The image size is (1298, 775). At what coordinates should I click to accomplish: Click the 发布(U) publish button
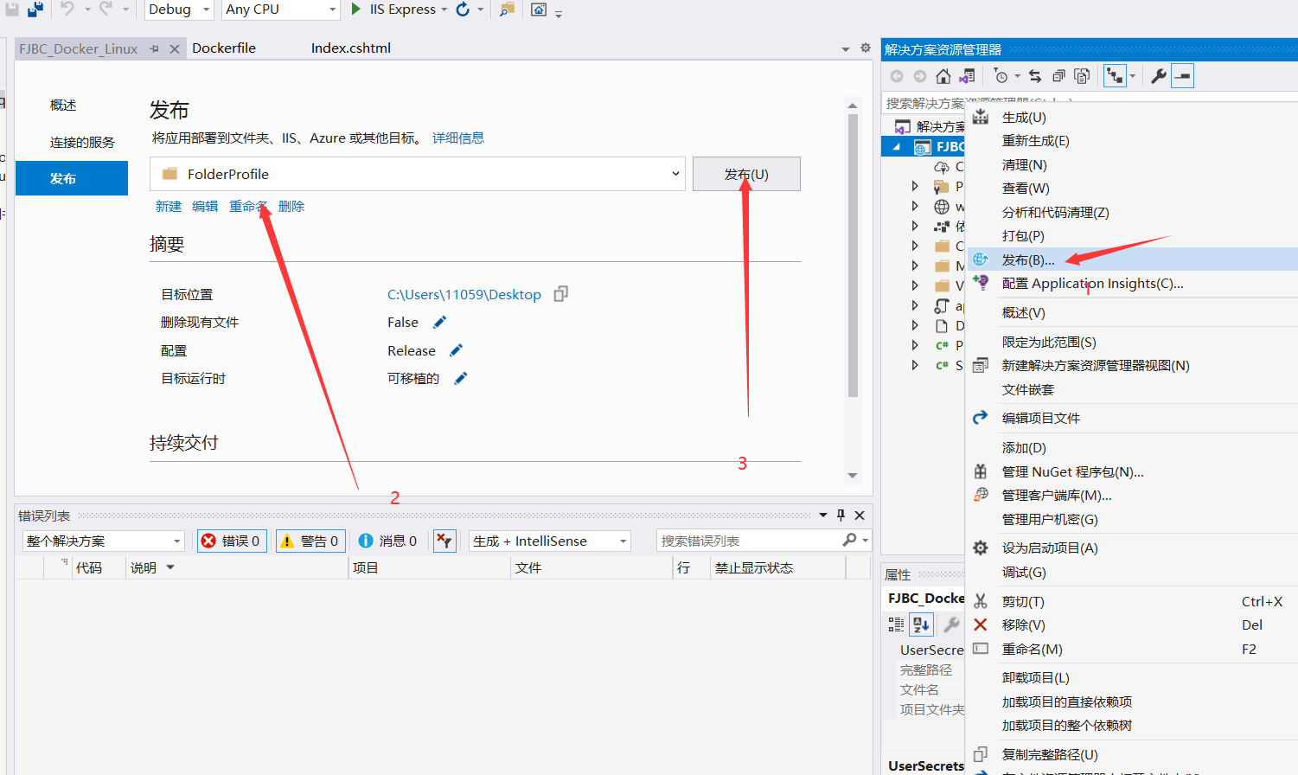tap(745, 173)
